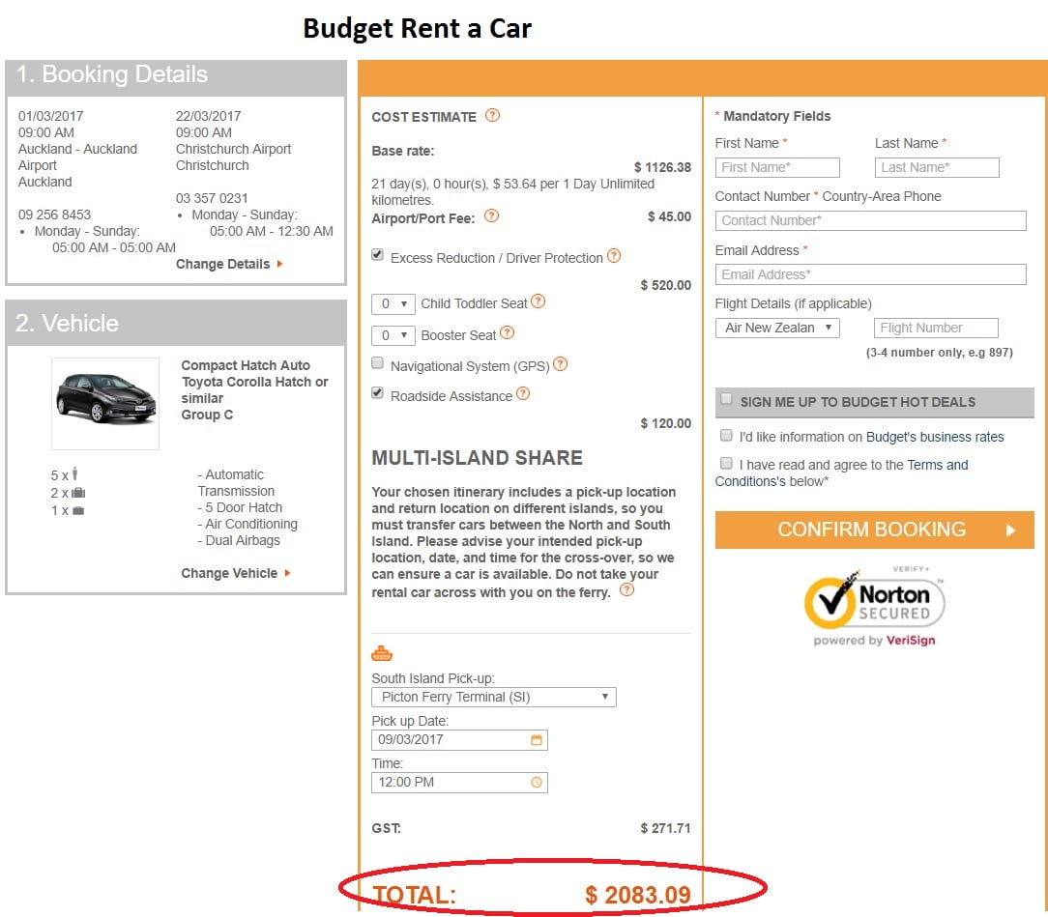The image size is (1048, 917).
Task: Open the Booster Seat help icon
Action: point(508,332)
